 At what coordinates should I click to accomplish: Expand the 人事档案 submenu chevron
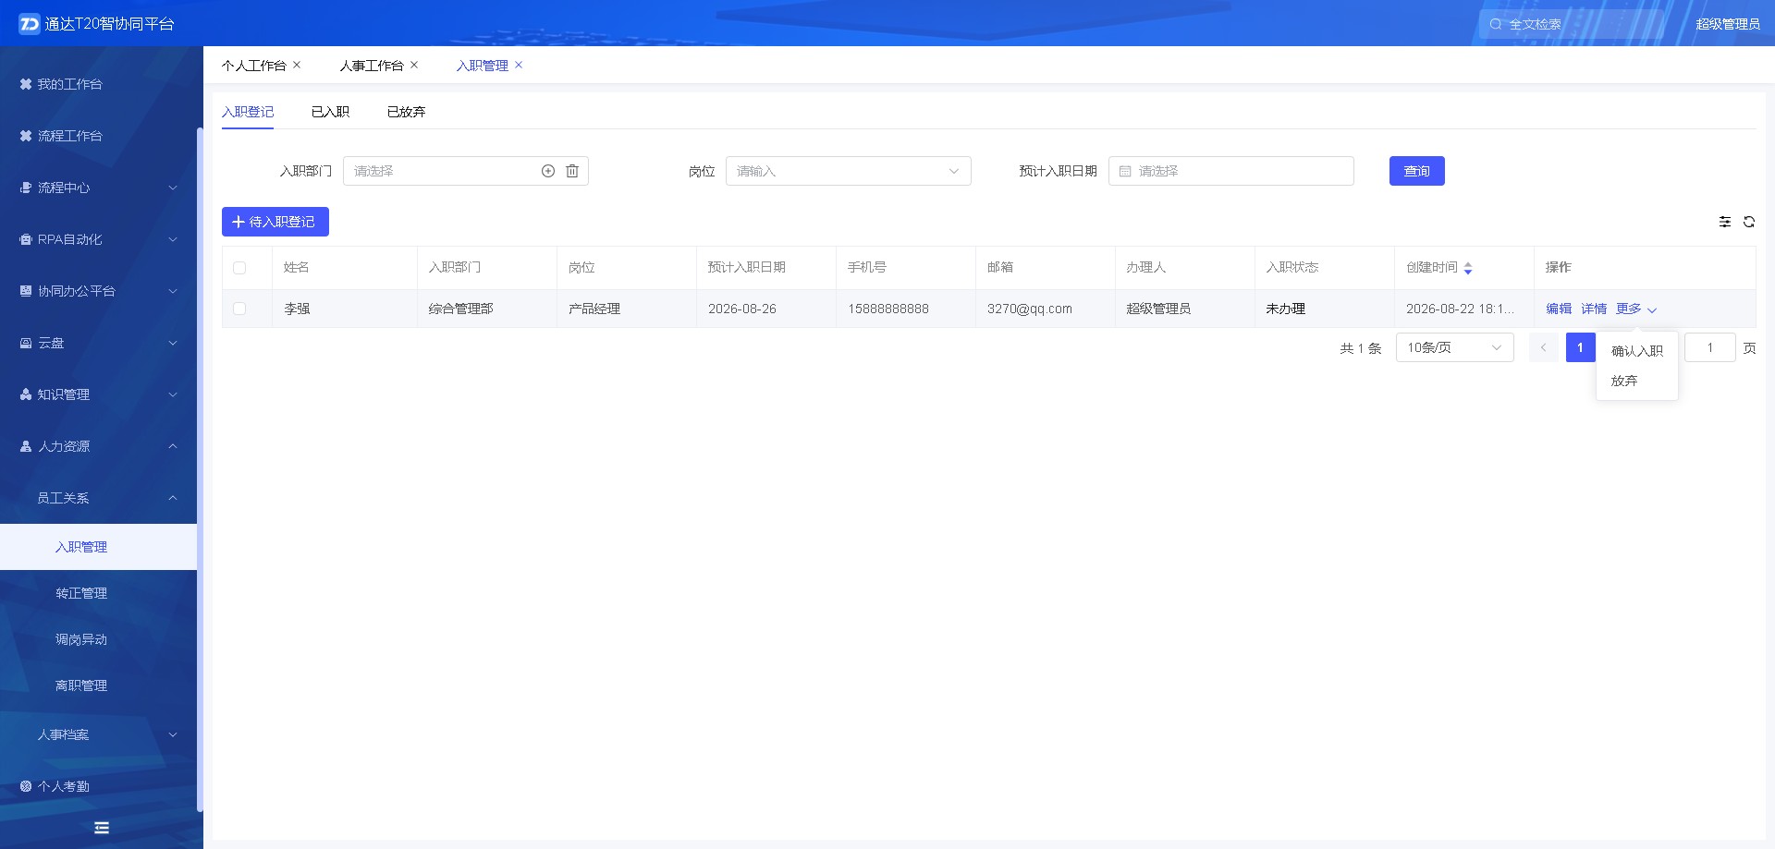(173, 734)
